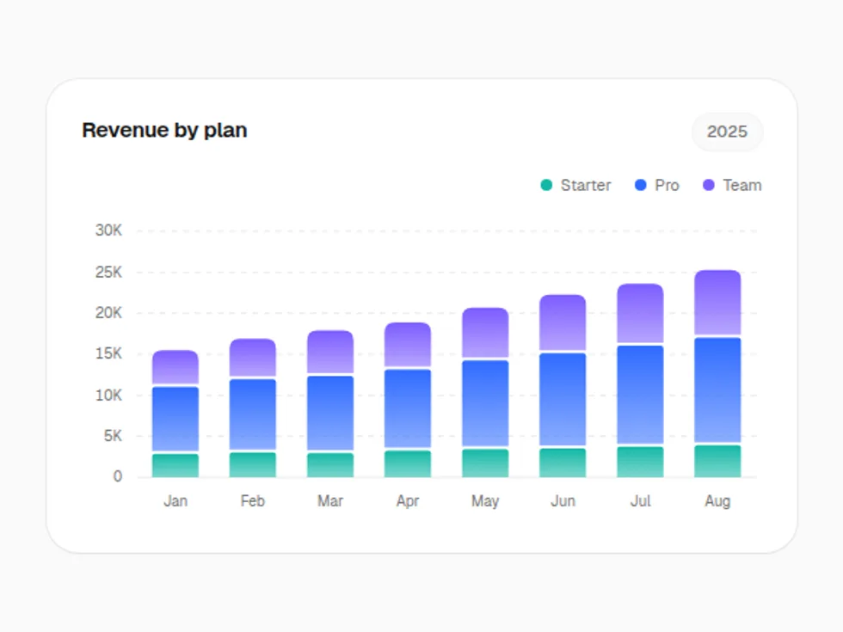Click the Jun month axis label
843x632 pixels.
(x=563, y=500)
